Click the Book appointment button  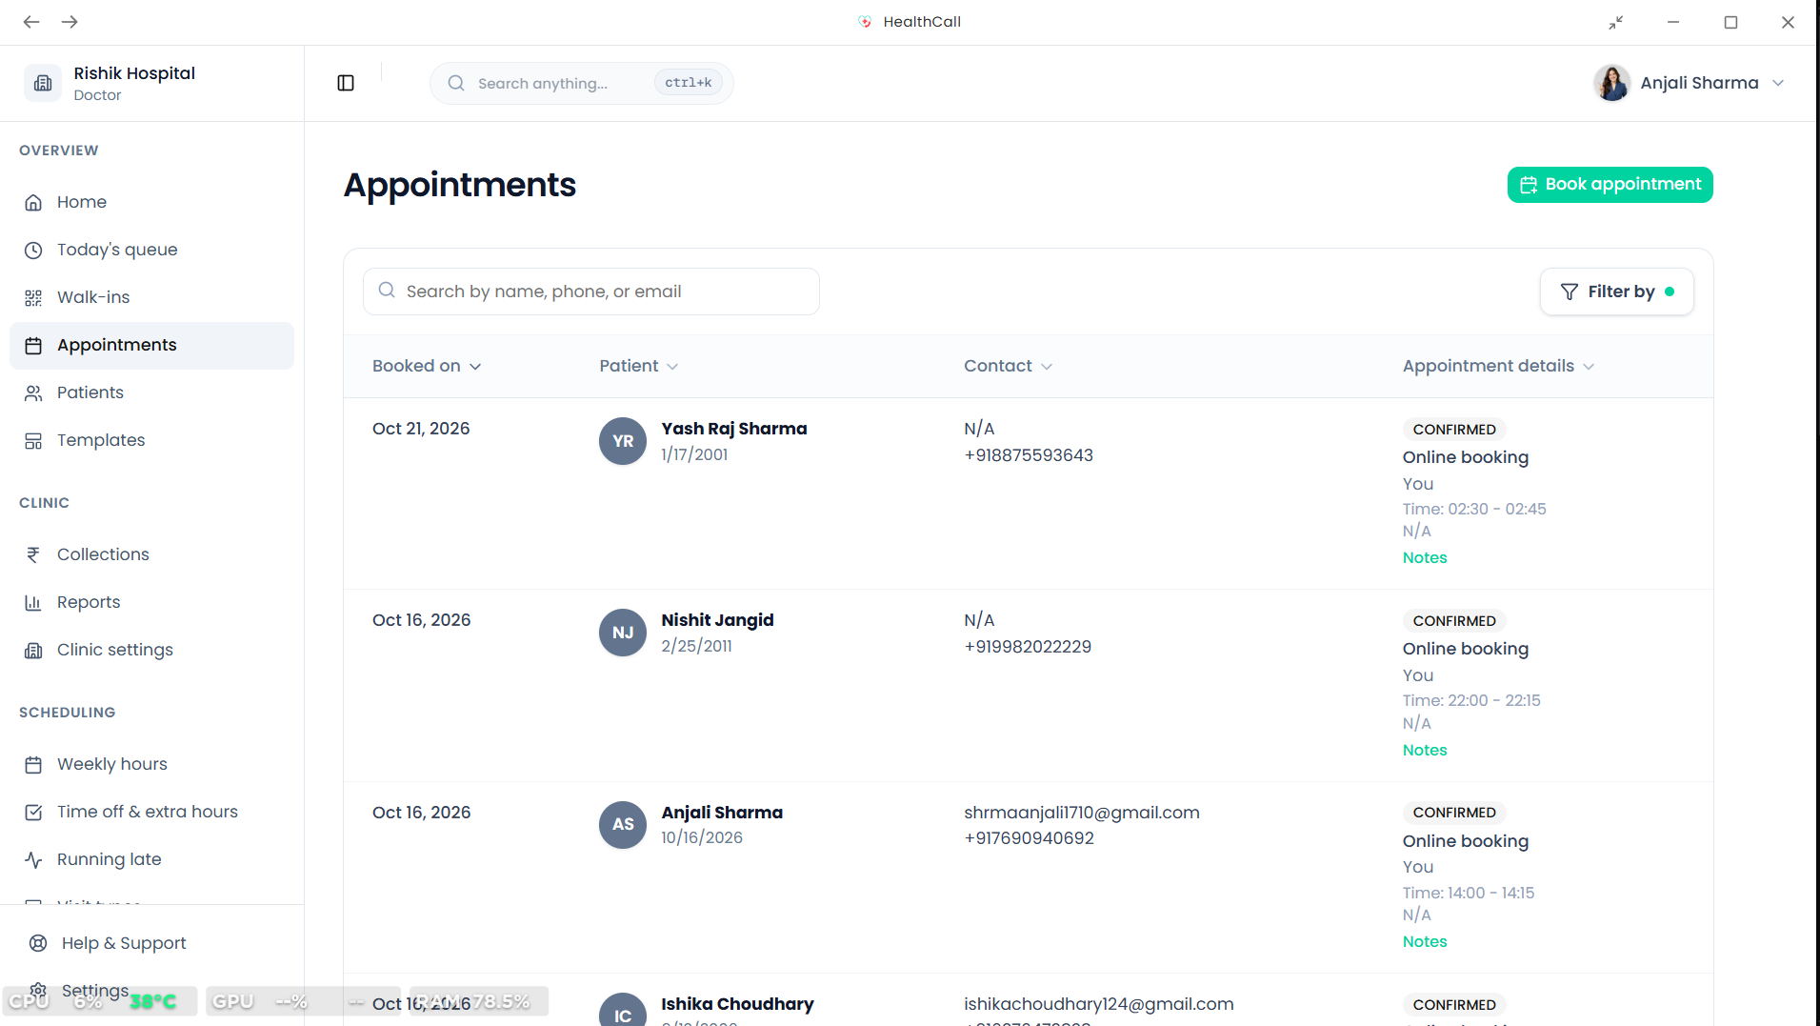click(x=1610, y=185)
